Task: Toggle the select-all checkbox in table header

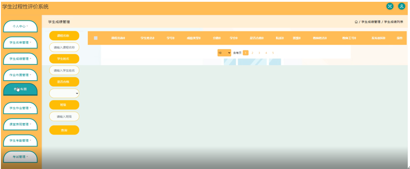Action: (x=96, y=38)
